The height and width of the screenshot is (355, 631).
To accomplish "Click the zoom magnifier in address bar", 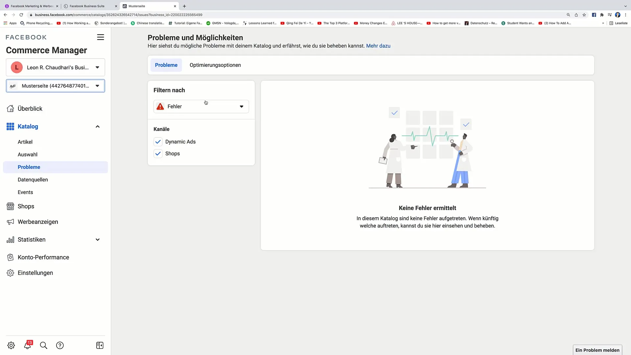I will pos(568,15).
